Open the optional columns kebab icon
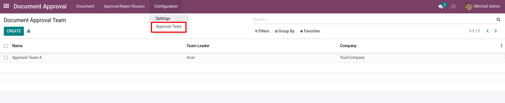The height and width of the screenshot is (103, 505). click(x=501, y=46)
